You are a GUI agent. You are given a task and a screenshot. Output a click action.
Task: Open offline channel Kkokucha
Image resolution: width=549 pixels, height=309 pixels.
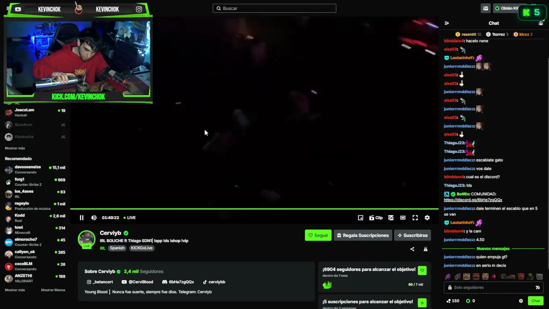(x=35, y=137)
